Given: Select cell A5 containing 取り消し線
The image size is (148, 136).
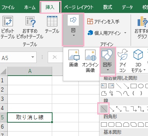Looking at the screenshot, I should point(30,117).
